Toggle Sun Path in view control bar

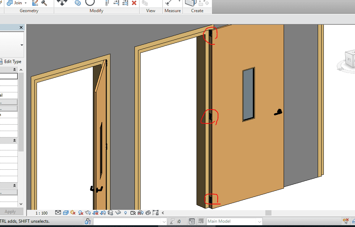73,213
